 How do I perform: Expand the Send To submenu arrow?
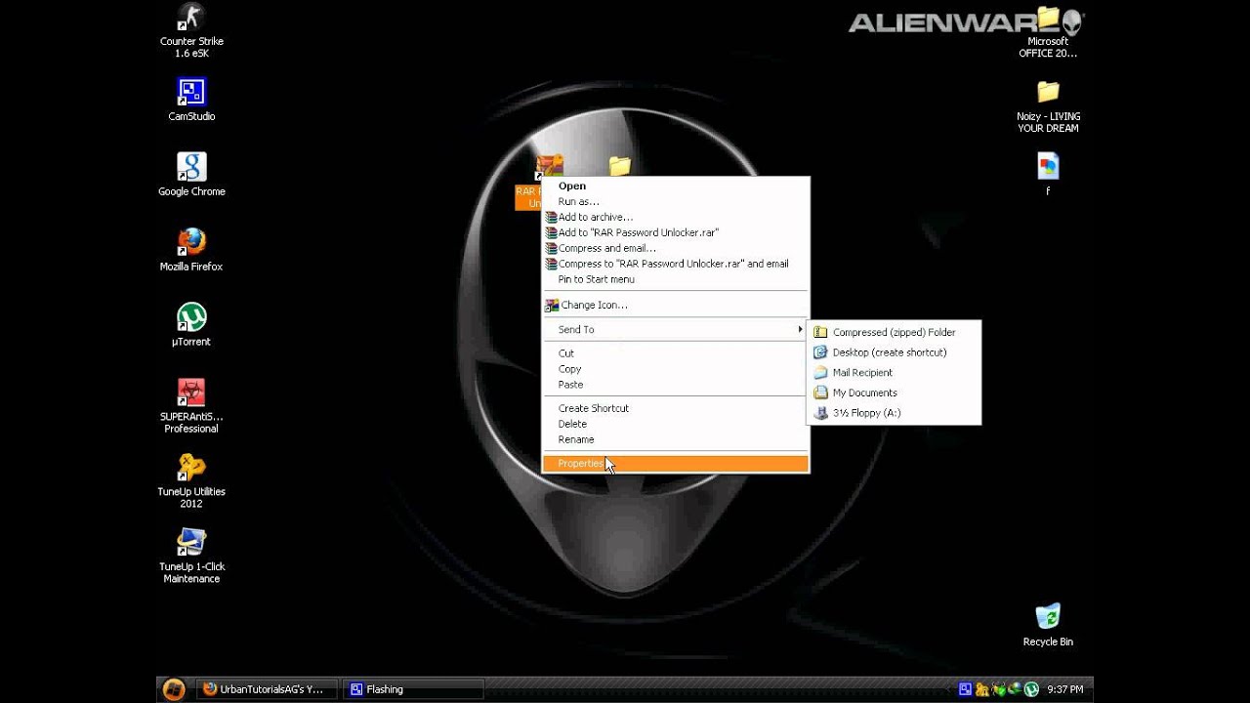point(800,329)
